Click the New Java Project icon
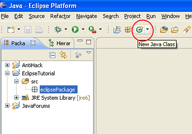The width and height of the screenshot is (192, 134). point(117,30)
